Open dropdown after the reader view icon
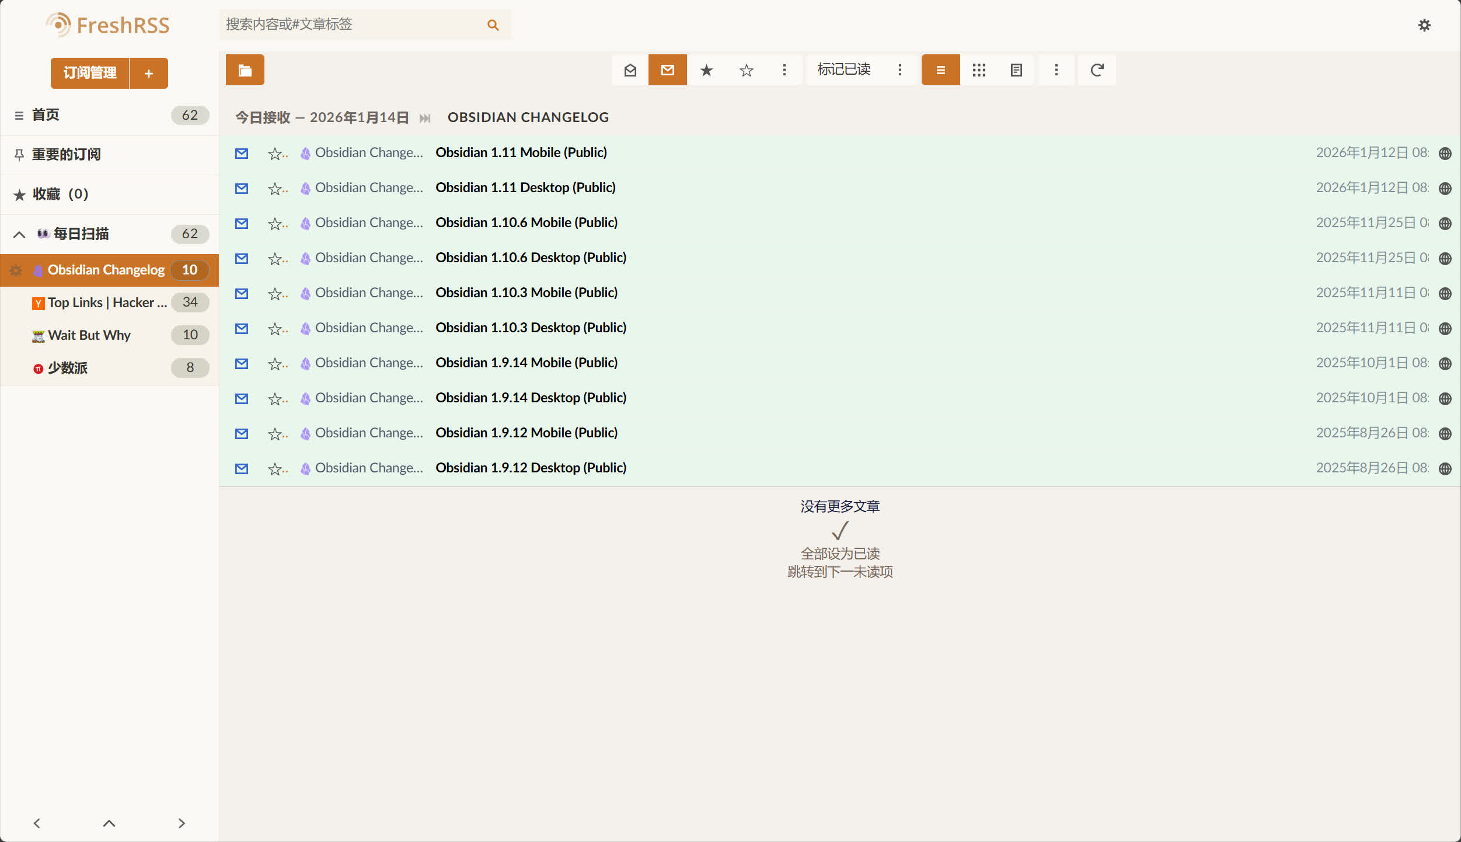The height and width of the screenshot is (842, 1461). [x=1056, y=70]
